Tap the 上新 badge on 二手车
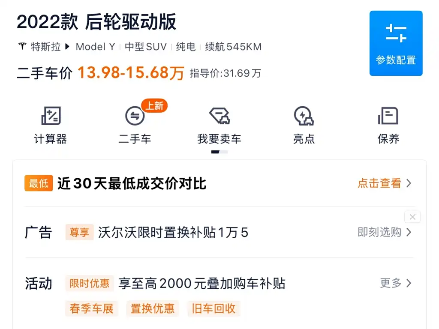Screen dimensions: 439x329 coord(154,106)
